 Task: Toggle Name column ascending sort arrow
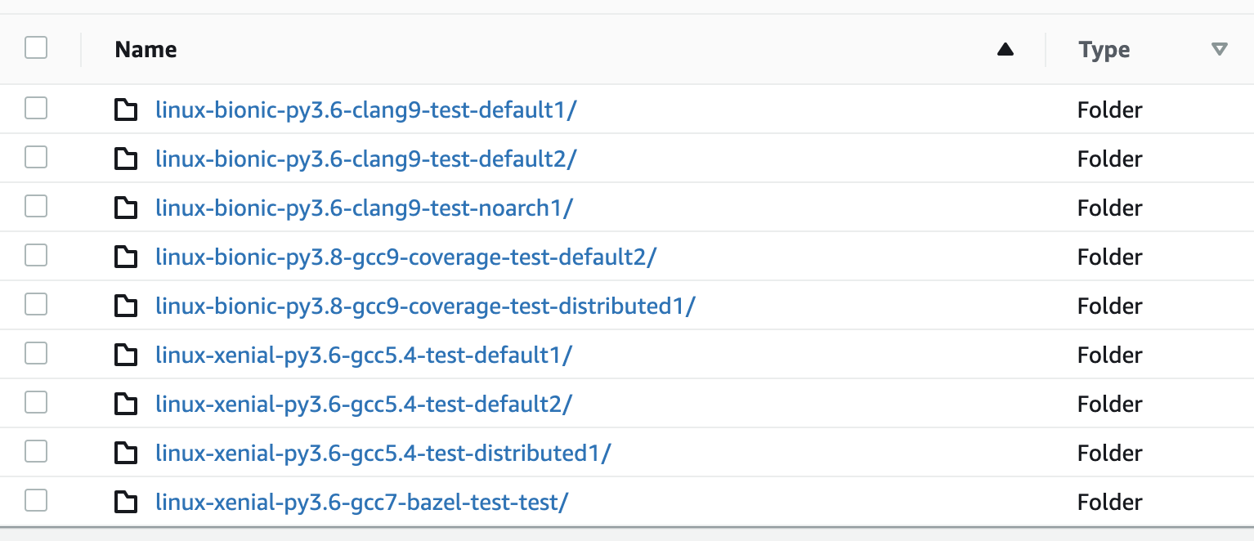pos(1005,50)
